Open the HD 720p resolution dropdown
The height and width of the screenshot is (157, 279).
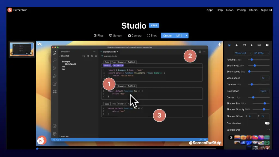261,53
